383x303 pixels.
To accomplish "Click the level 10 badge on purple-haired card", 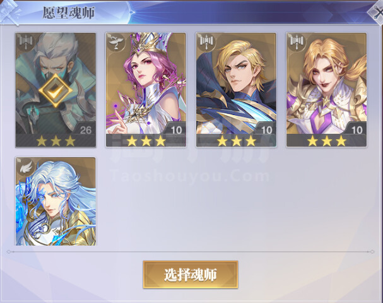I will 176,130.
